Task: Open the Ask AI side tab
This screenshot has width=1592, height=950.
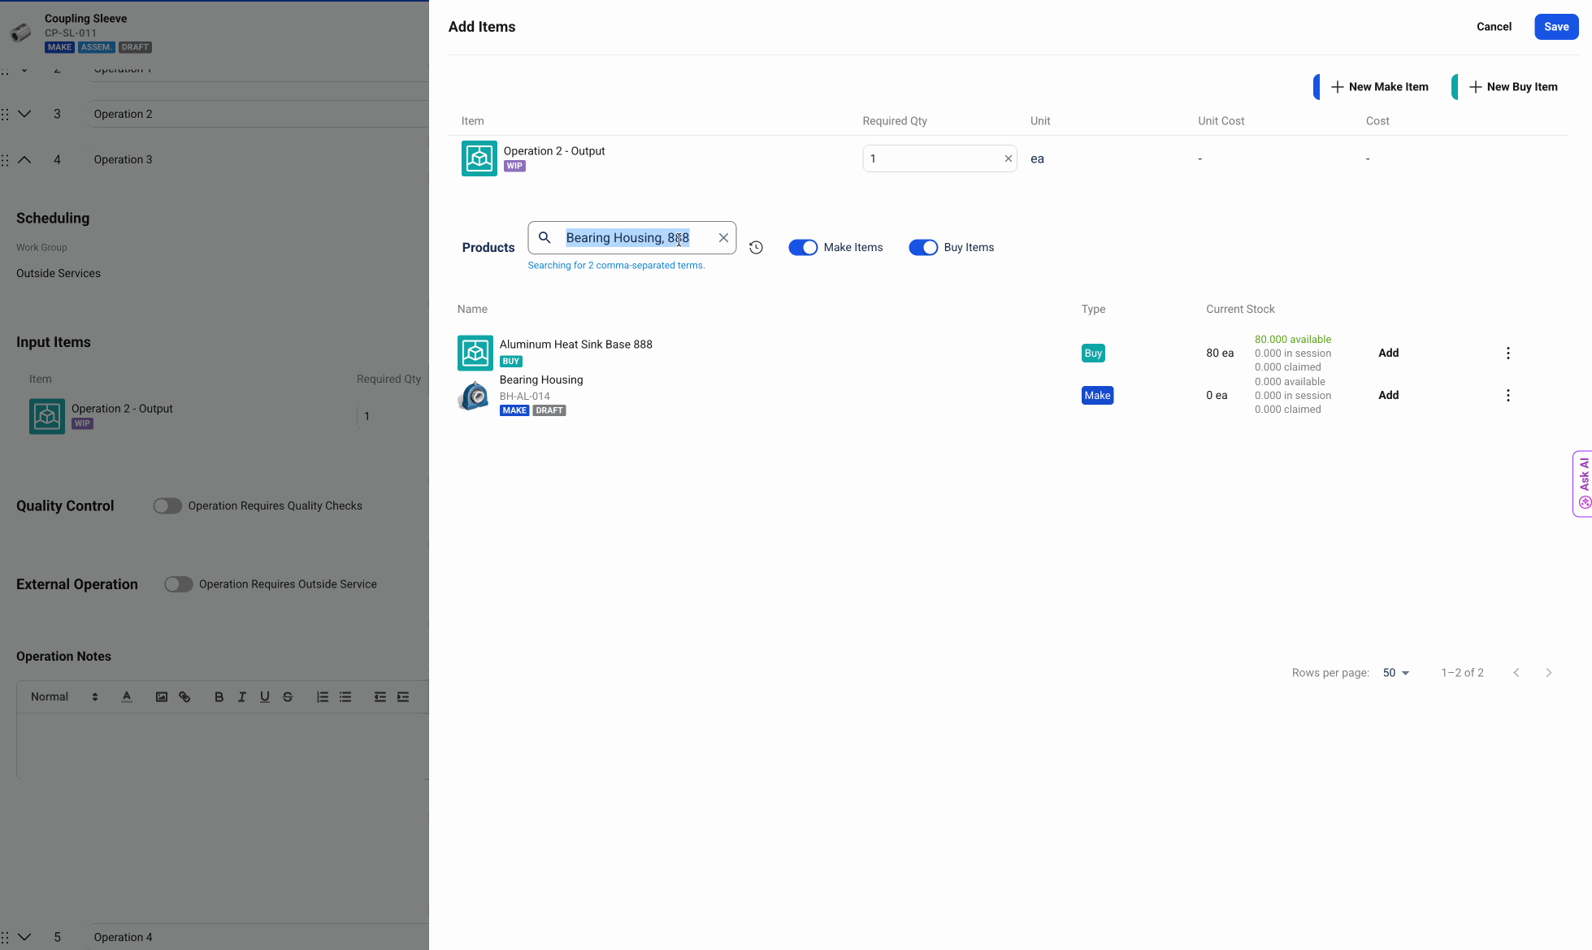Action: 1583,484
